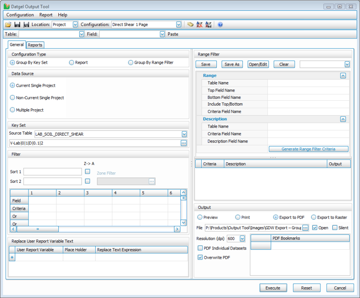Open the Source Table dropdown

[x=184, y=134]
